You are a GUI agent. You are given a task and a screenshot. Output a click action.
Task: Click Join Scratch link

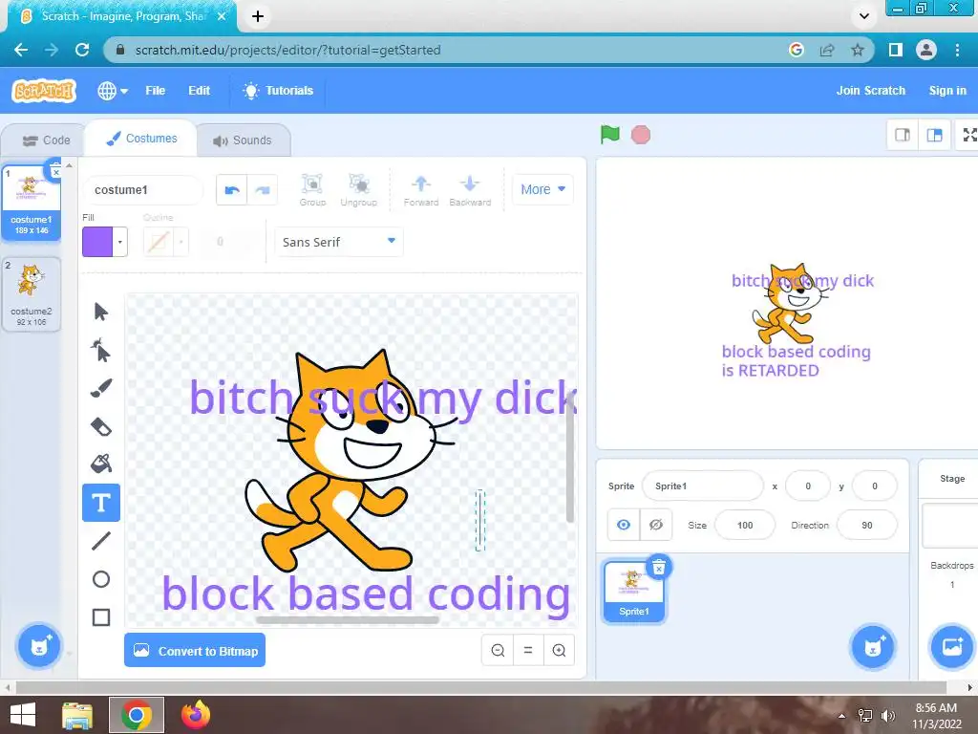tap(871, 91)
